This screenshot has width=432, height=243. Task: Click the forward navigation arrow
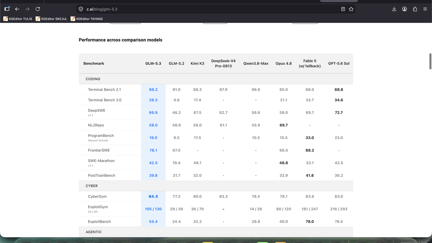[x=27, y=9]
